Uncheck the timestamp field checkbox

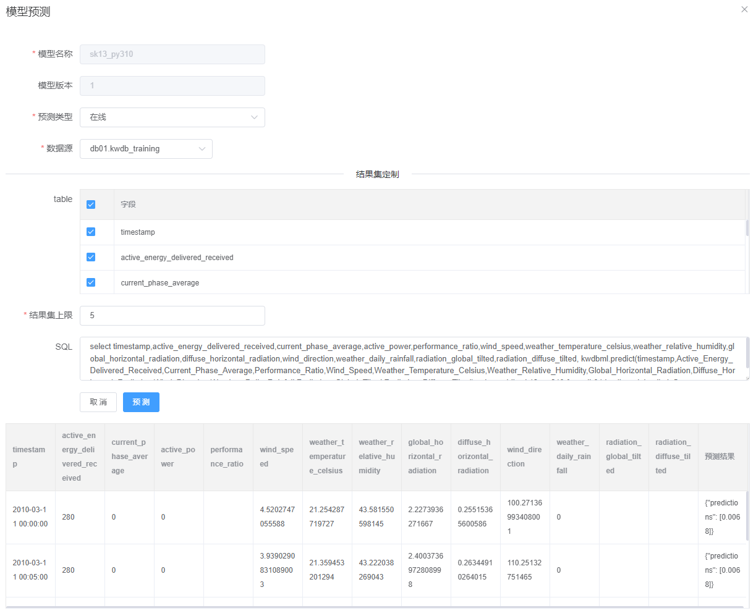click(x=91, y=232)
